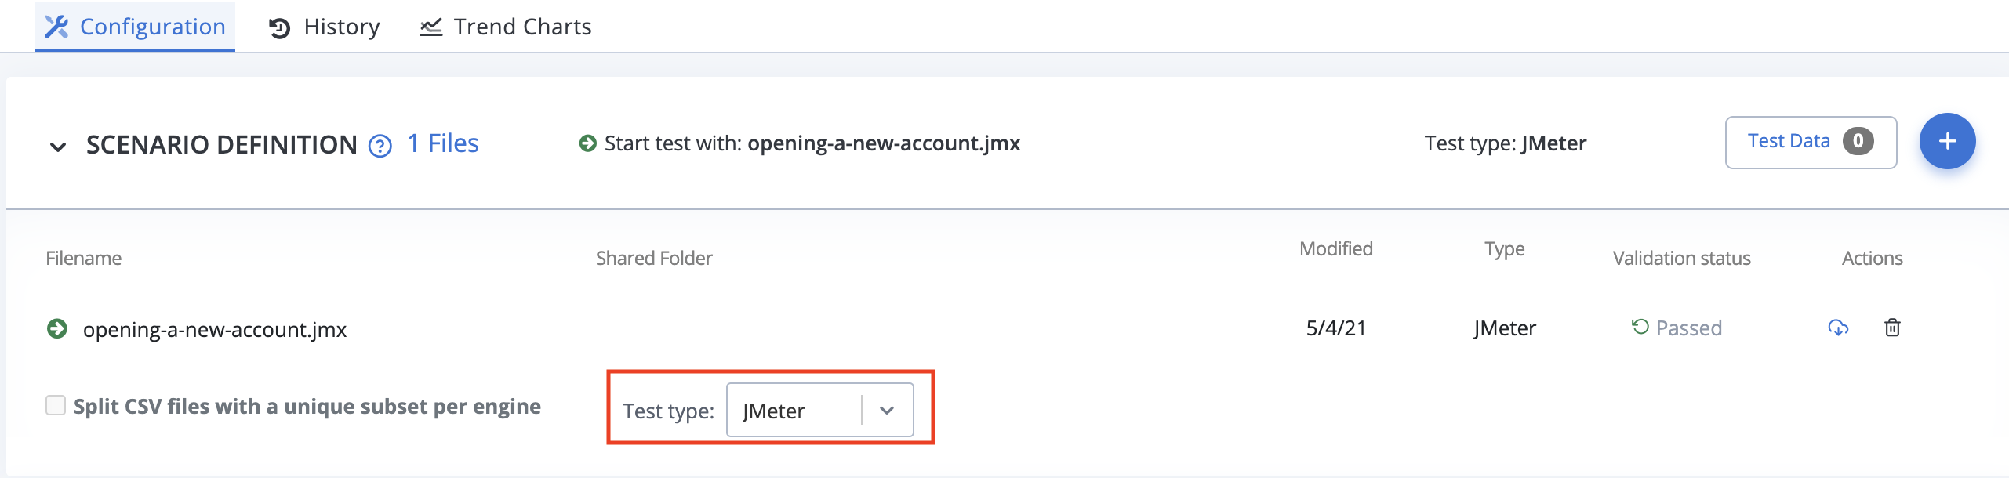Click the History clock icon
2009x478 pixels.
click(x=279, y=28)
